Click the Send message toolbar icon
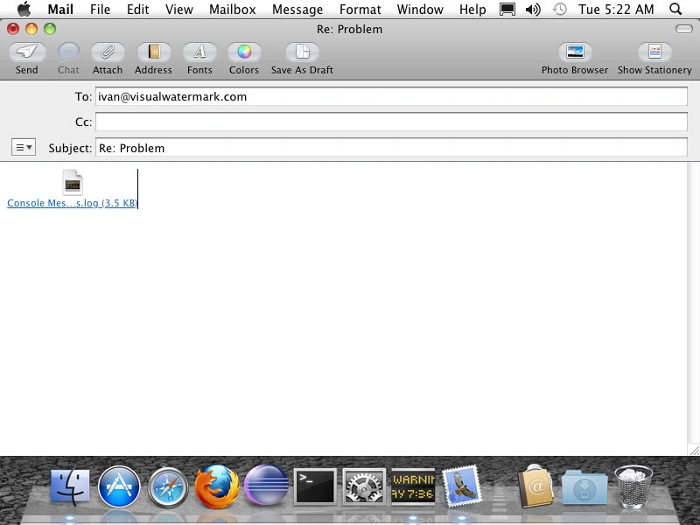 (26, 52)
